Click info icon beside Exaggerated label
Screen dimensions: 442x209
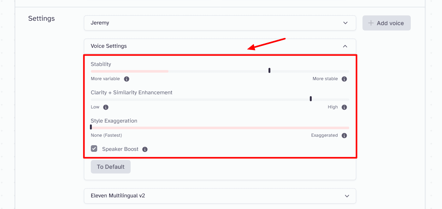(x=344, y=135)
